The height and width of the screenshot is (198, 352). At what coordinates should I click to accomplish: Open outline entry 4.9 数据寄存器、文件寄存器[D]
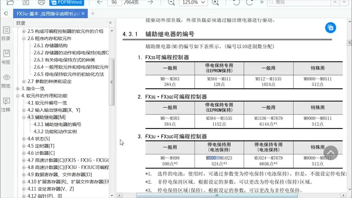[60, 174]
